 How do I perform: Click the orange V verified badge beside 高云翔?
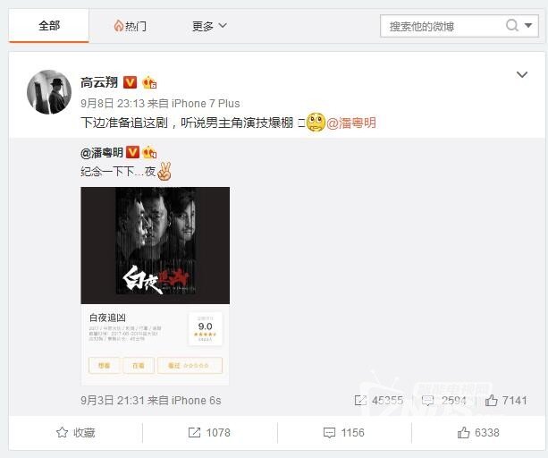[x=130, y=82]
